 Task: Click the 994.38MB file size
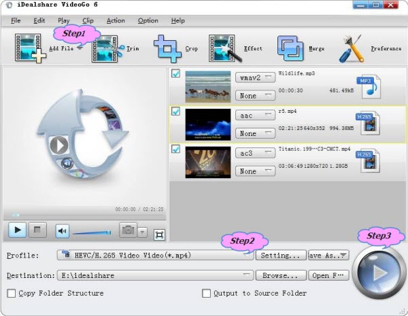coord(341,128)
